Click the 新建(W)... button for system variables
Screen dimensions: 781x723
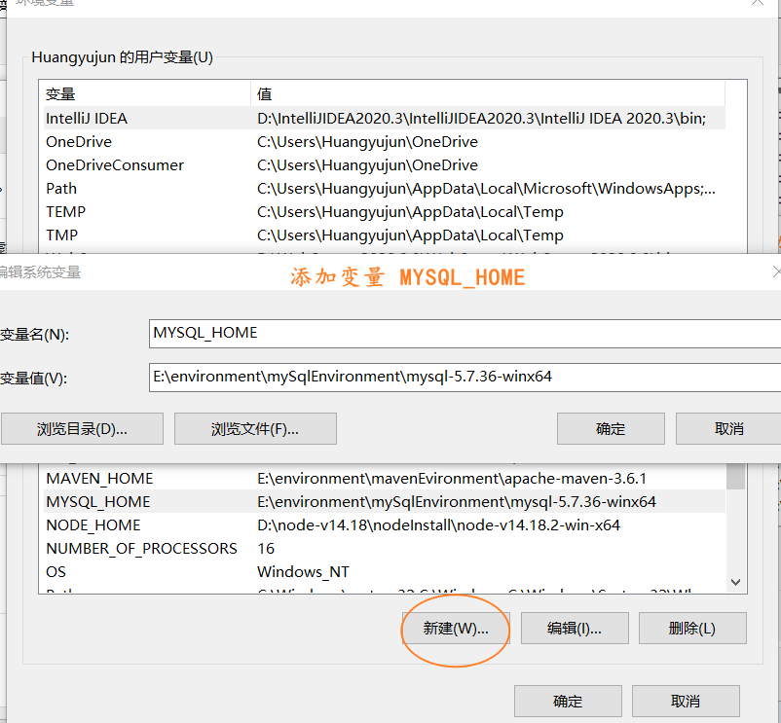(x=456, y=628)
